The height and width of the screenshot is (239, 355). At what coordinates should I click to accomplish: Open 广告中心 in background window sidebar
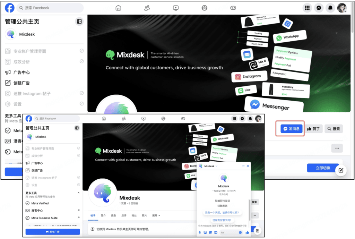[44, 72]
